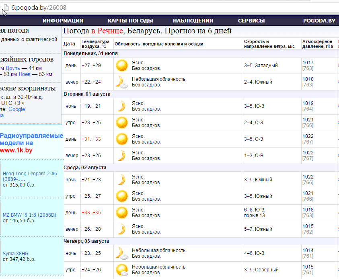This screenshot has width=339, height=279.
Task: Click the page icon in the address bar
Action: (x=5, y=7)
